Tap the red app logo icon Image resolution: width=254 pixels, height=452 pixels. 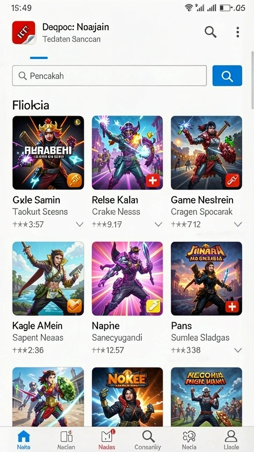(24, 32)
